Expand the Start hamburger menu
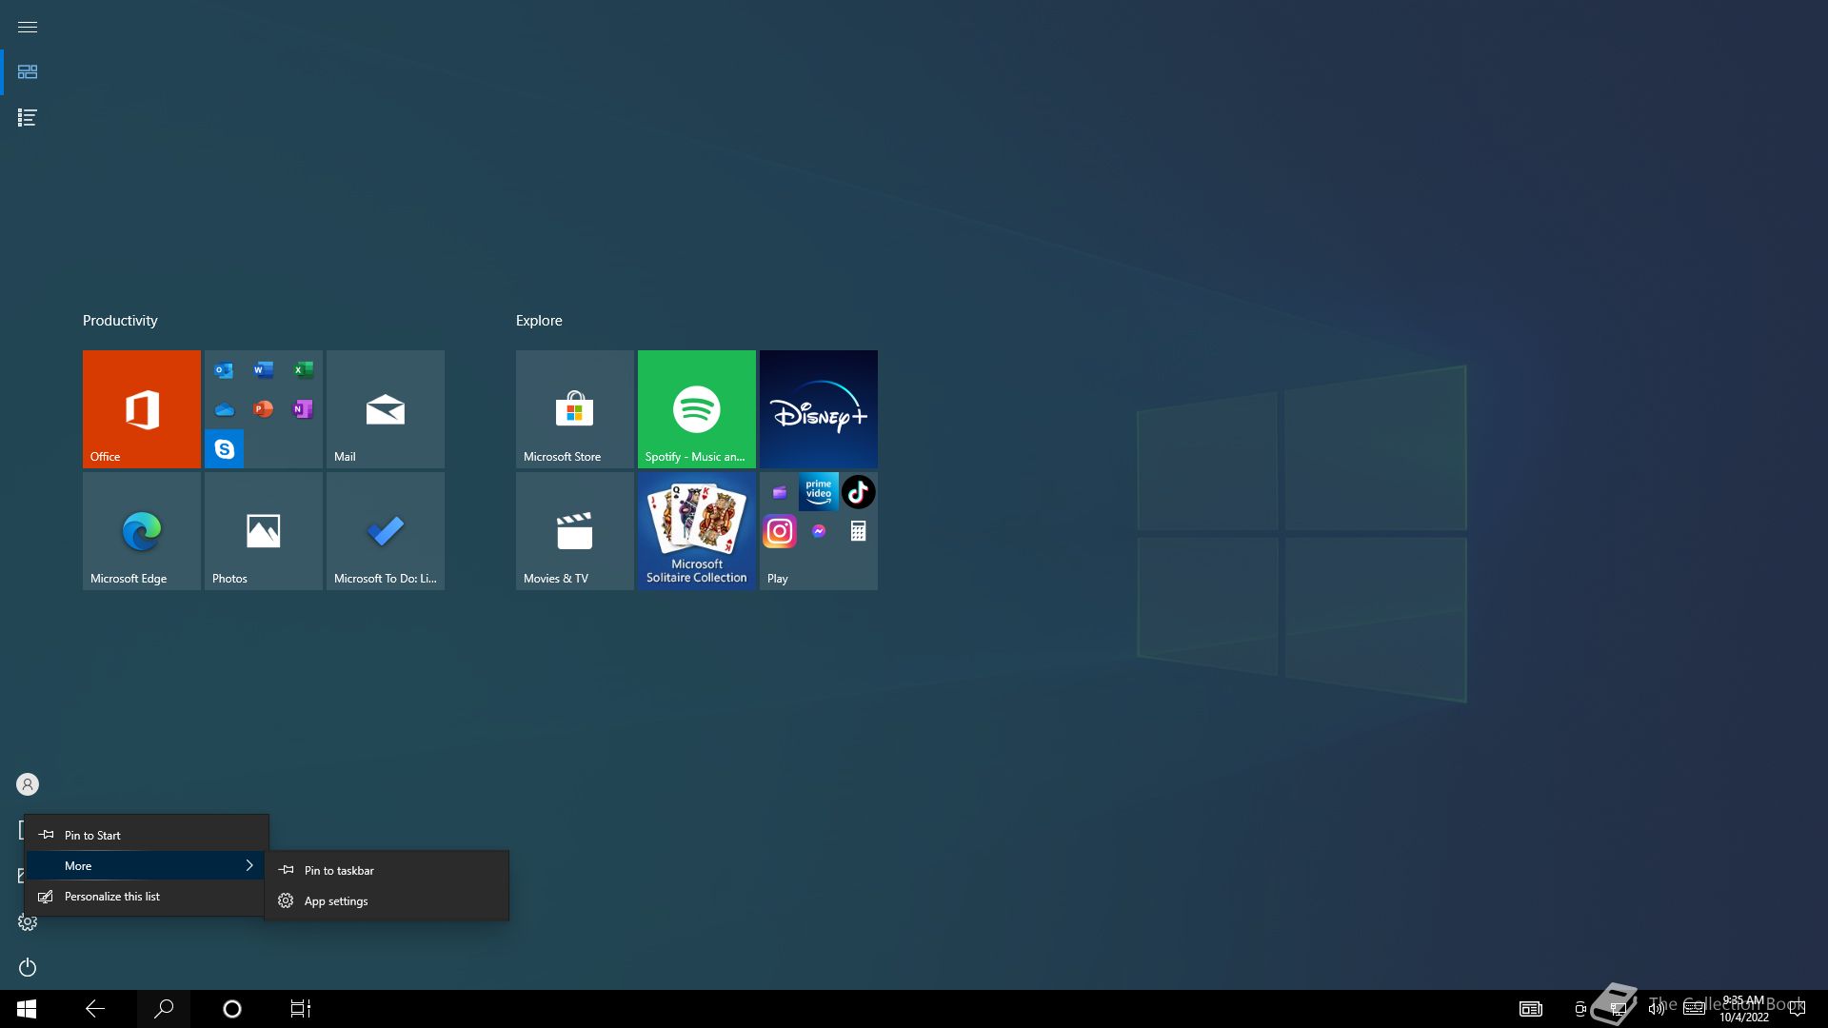 pos(28,27)
